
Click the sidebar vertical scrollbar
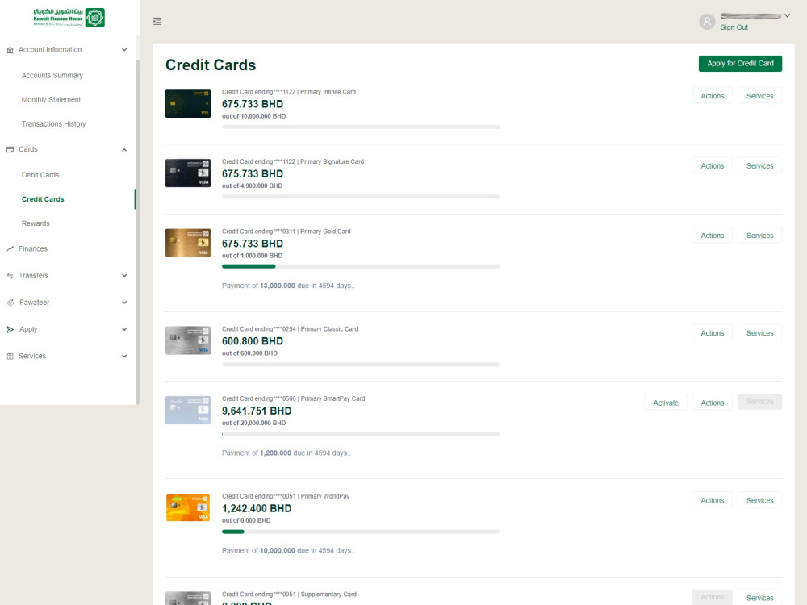click(137, 232)
